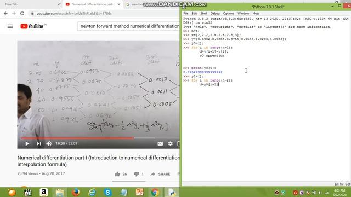Switch to Python IDLE on the taskbar
Image resolution: width=351 pixels, height=197 pixels.
(x=172, y=192)
